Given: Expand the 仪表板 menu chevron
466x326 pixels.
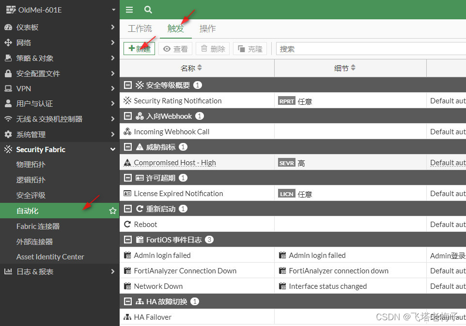Looking at the screenshot, I should click(x=113, y=27).
